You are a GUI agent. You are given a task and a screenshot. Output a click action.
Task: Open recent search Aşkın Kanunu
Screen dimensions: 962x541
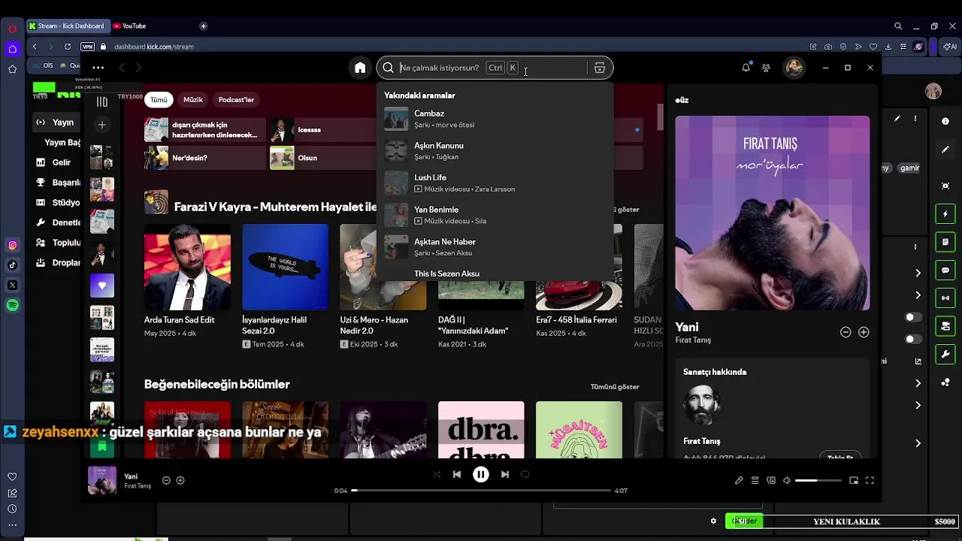point(495,151)
